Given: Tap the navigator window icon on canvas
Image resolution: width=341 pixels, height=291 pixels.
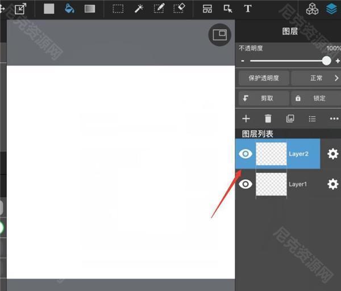Looking at the screenshot, I should click(219, 35).
